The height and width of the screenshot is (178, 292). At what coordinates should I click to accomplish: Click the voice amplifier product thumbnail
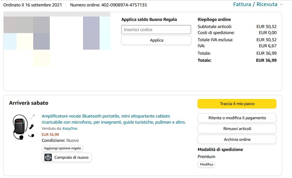point(23,127)
